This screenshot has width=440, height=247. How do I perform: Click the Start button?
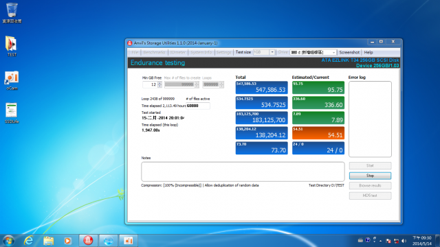point(370,166)
